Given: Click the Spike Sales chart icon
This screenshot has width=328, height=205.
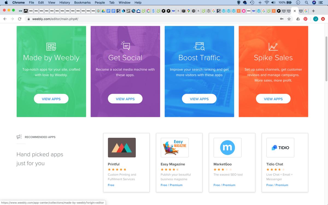Looking at the screenshot, I should tap(273, 47).
